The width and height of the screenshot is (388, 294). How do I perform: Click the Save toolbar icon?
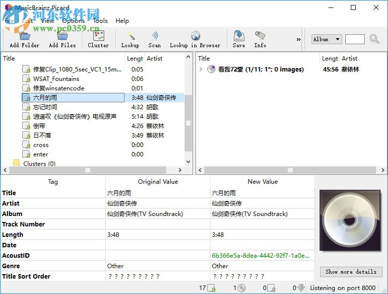[x=239, y=36]
